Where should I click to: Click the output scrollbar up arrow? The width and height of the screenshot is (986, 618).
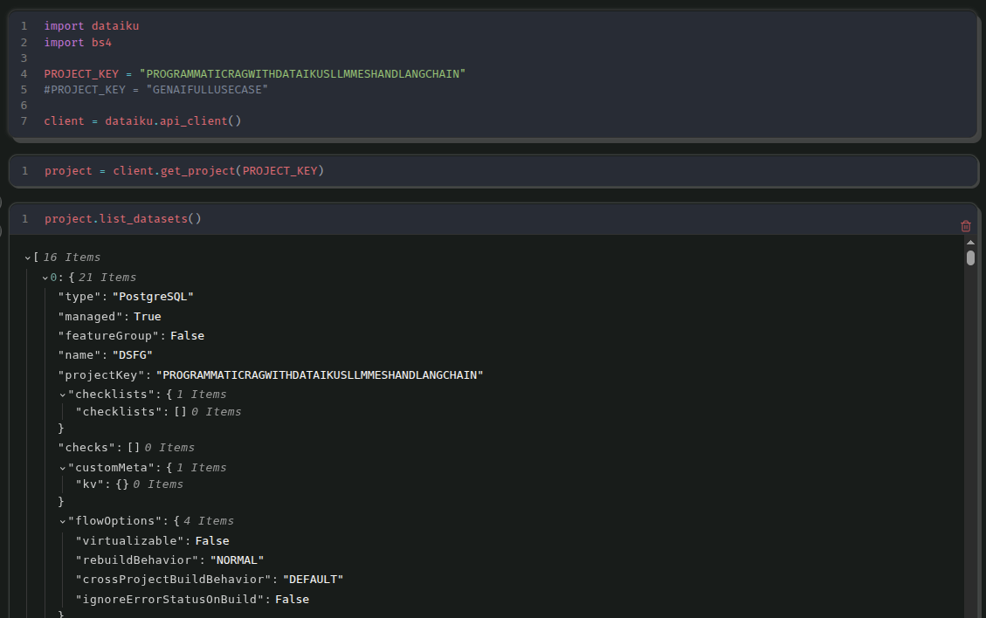click(x=970, y=243)
